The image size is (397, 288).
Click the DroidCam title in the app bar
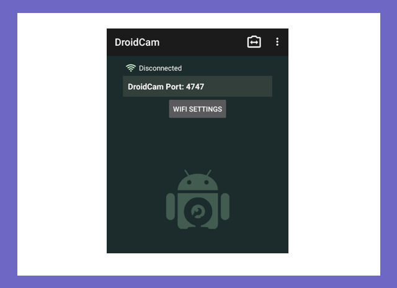pyautogui.click(x=137, y=42)
